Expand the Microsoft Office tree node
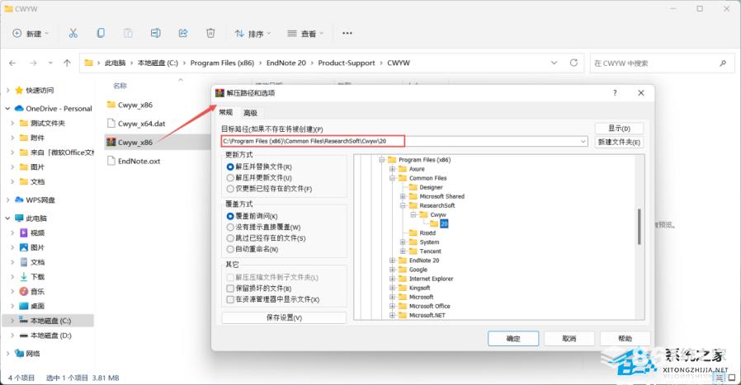 392,306
